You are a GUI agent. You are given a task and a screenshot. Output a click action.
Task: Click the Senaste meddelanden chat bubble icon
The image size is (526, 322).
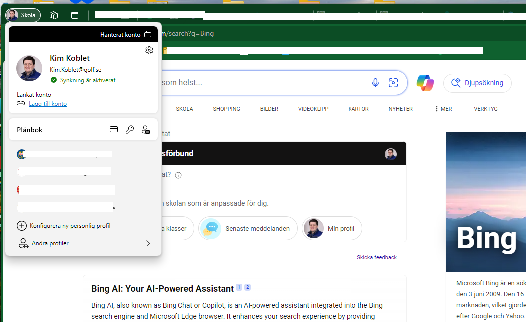211,228
